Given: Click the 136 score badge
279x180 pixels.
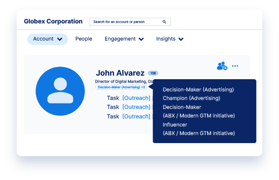Looking at the screenshot, I should pos(153,73).
